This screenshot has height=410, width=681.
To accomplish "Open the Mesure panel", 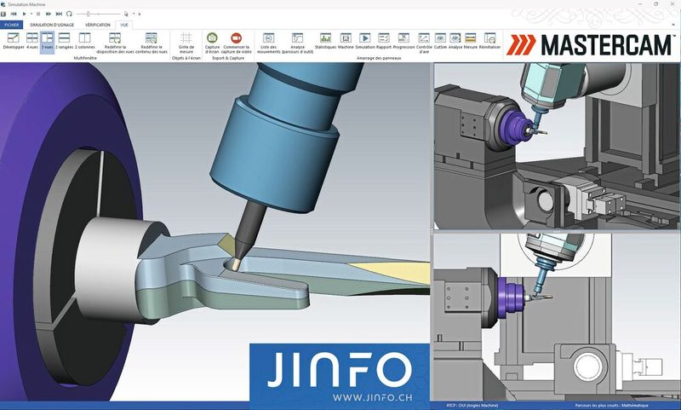I will [471, 41].
